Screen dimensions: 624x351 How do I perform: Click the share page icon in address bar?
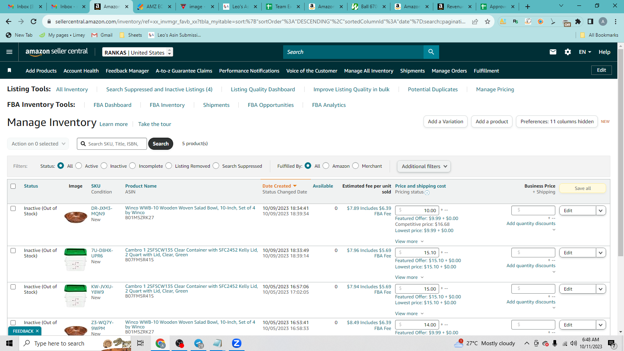(x=475, y=21)
